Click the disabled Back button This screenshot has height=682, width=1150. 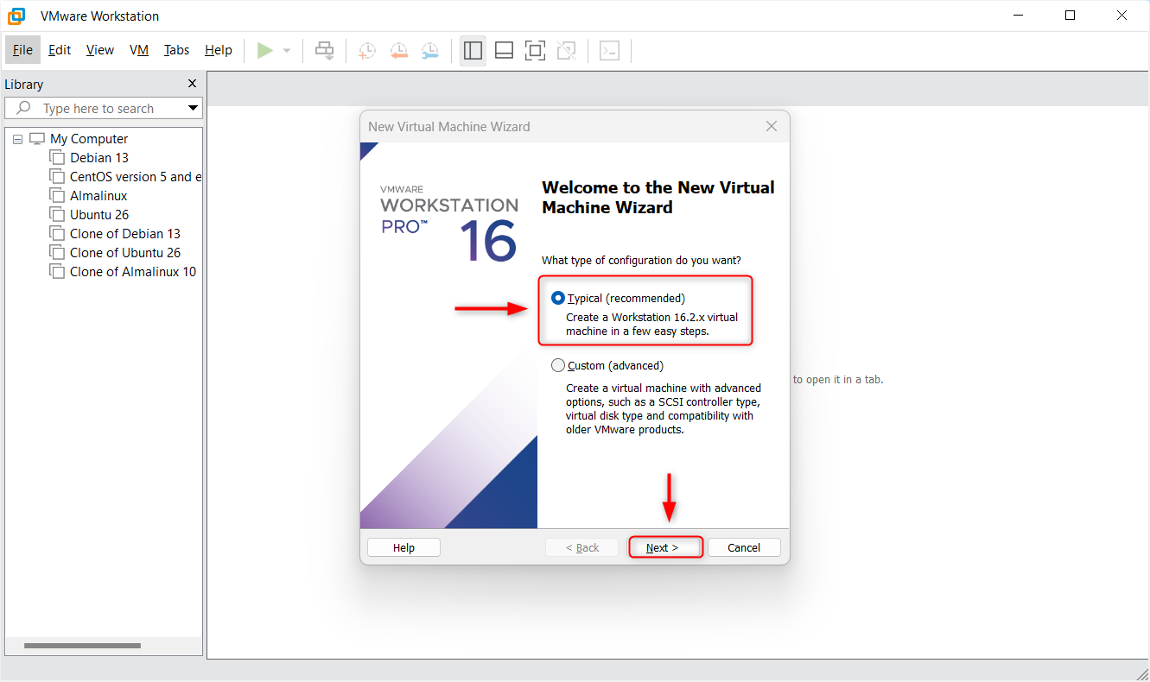click(x=582, y=547)
